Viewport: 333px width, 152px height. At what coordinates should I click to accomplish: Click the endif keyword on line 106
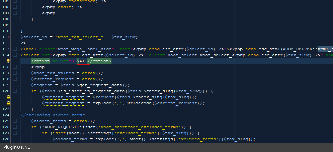(x=65, y=7)
